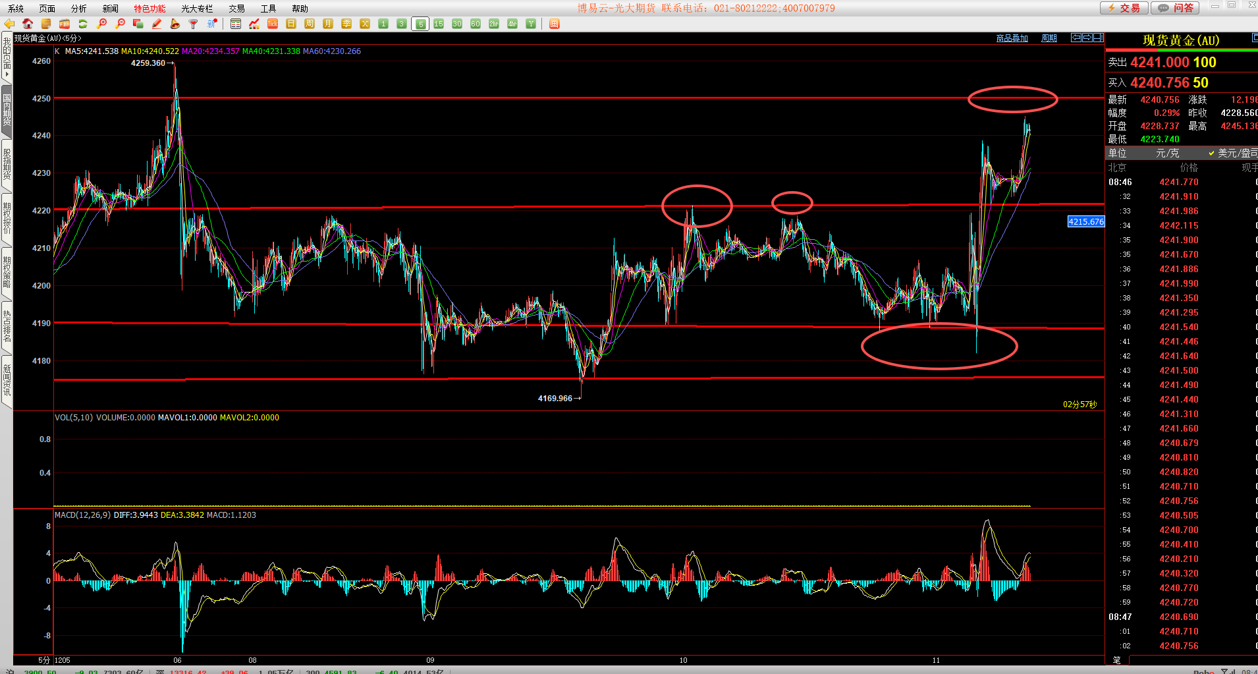Viewport: 1258px width, 674px height.
Task: Toggle the daily (日) period button
Action: pyautogui.click(x=291, y=24)
